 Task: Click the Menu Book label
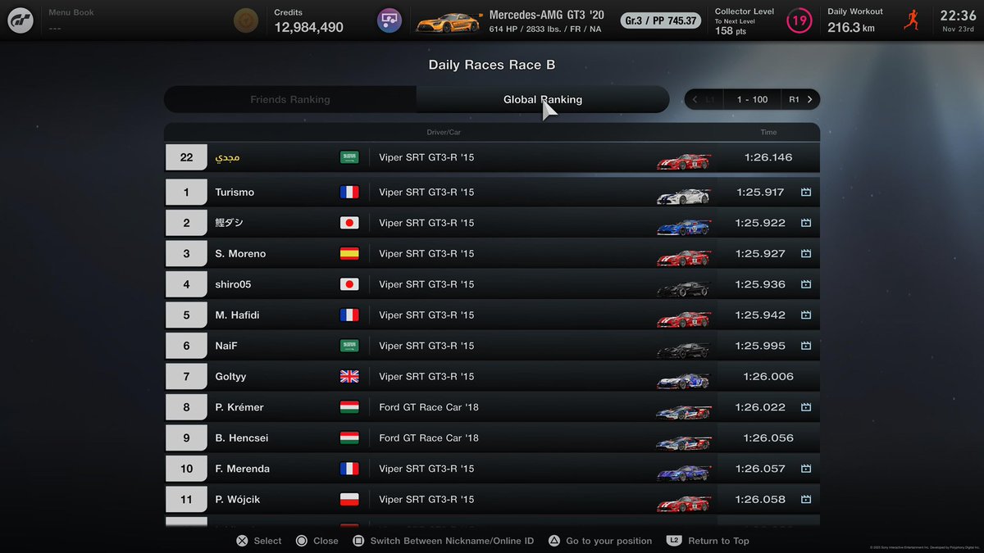pos(70,13)
